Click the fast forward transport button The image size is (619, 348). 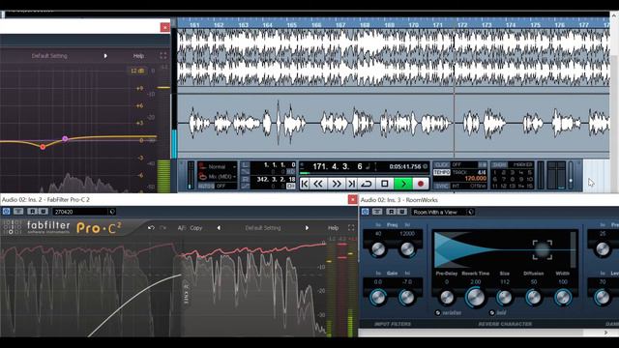[337, 184]
